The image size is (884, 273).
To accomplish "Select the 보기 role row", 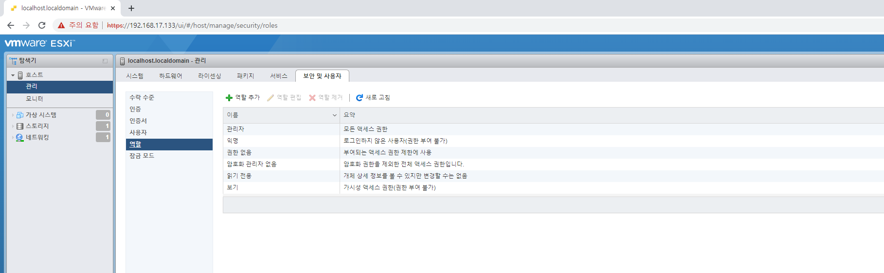I will [553, 187].
